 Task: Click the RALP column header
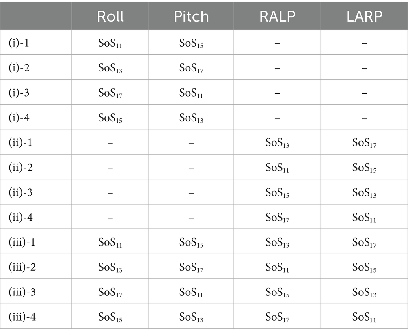[x=277, y=16]
